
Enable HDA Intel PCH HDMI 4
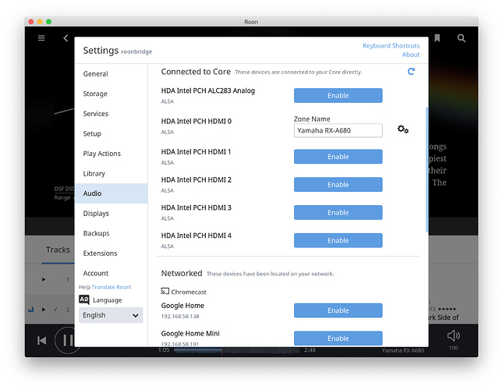(x=338, y=240)
